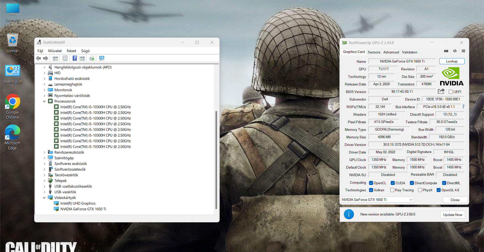Image resolution: width=484 pixels, height=252 pixels.
Task: Click the Lookup button
Action: point(452,61)
